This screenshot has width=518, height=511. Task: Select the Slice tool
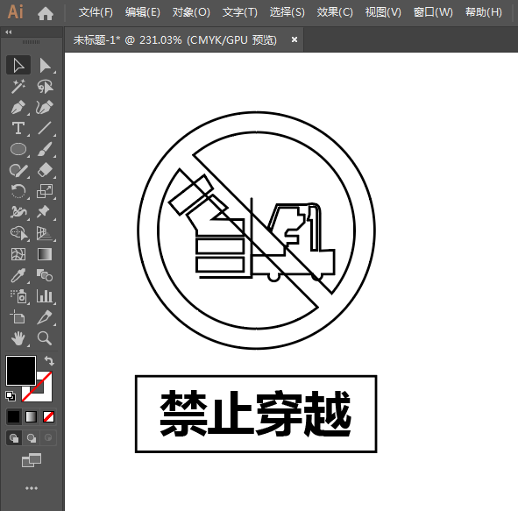point(45,317)
